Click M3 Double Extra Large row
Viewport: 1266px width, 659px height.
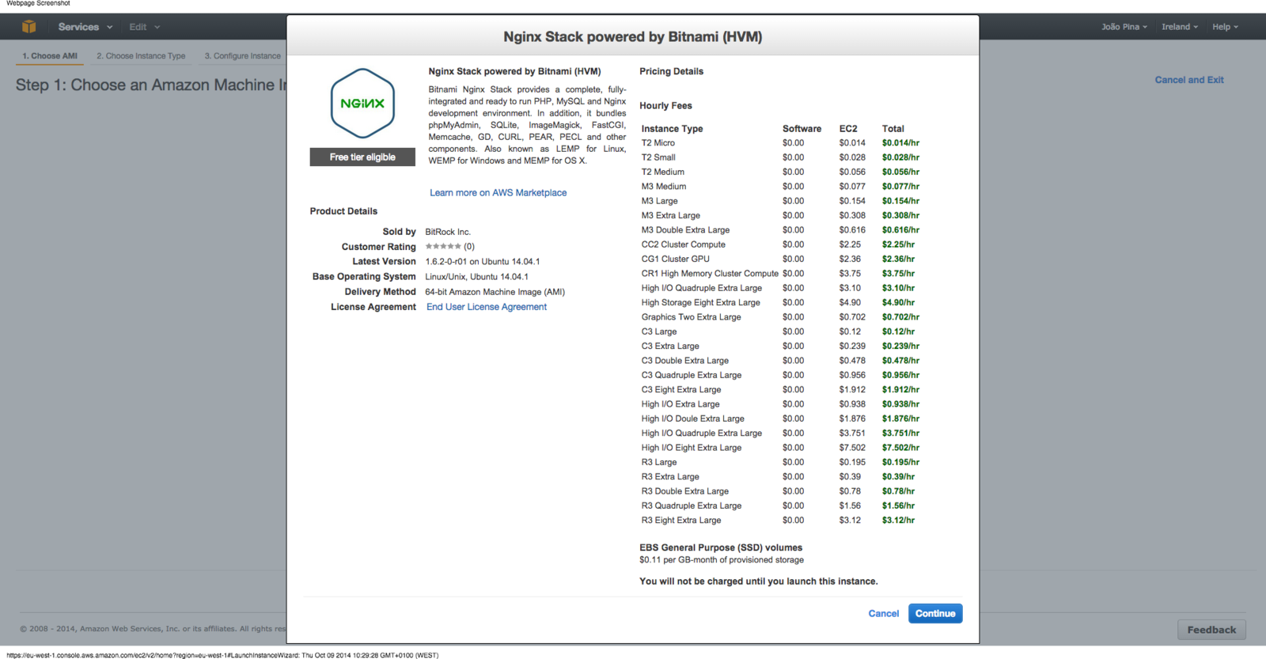(780, 230)
